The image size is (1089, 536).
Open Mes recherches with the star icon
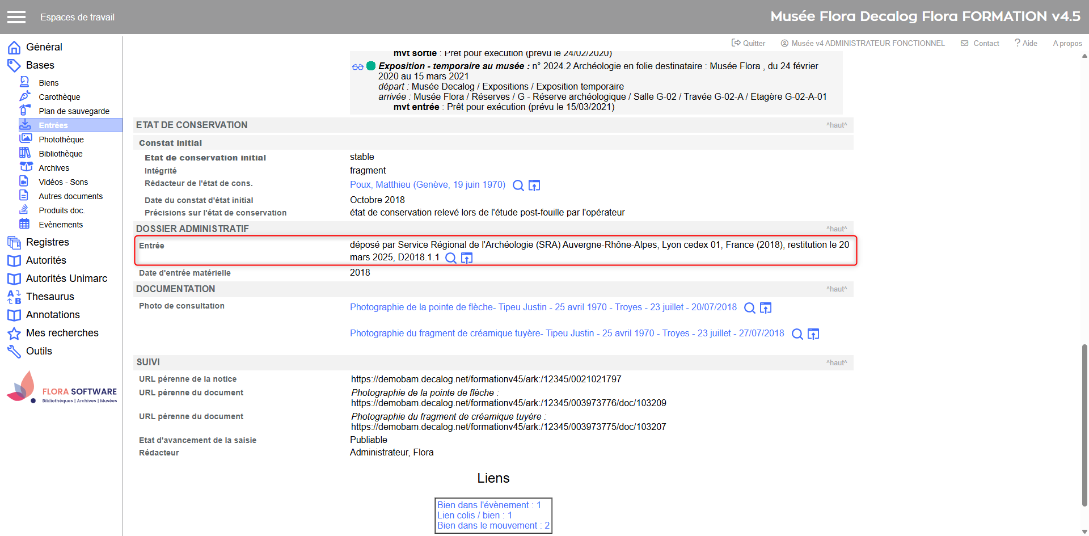click(62, 333)
